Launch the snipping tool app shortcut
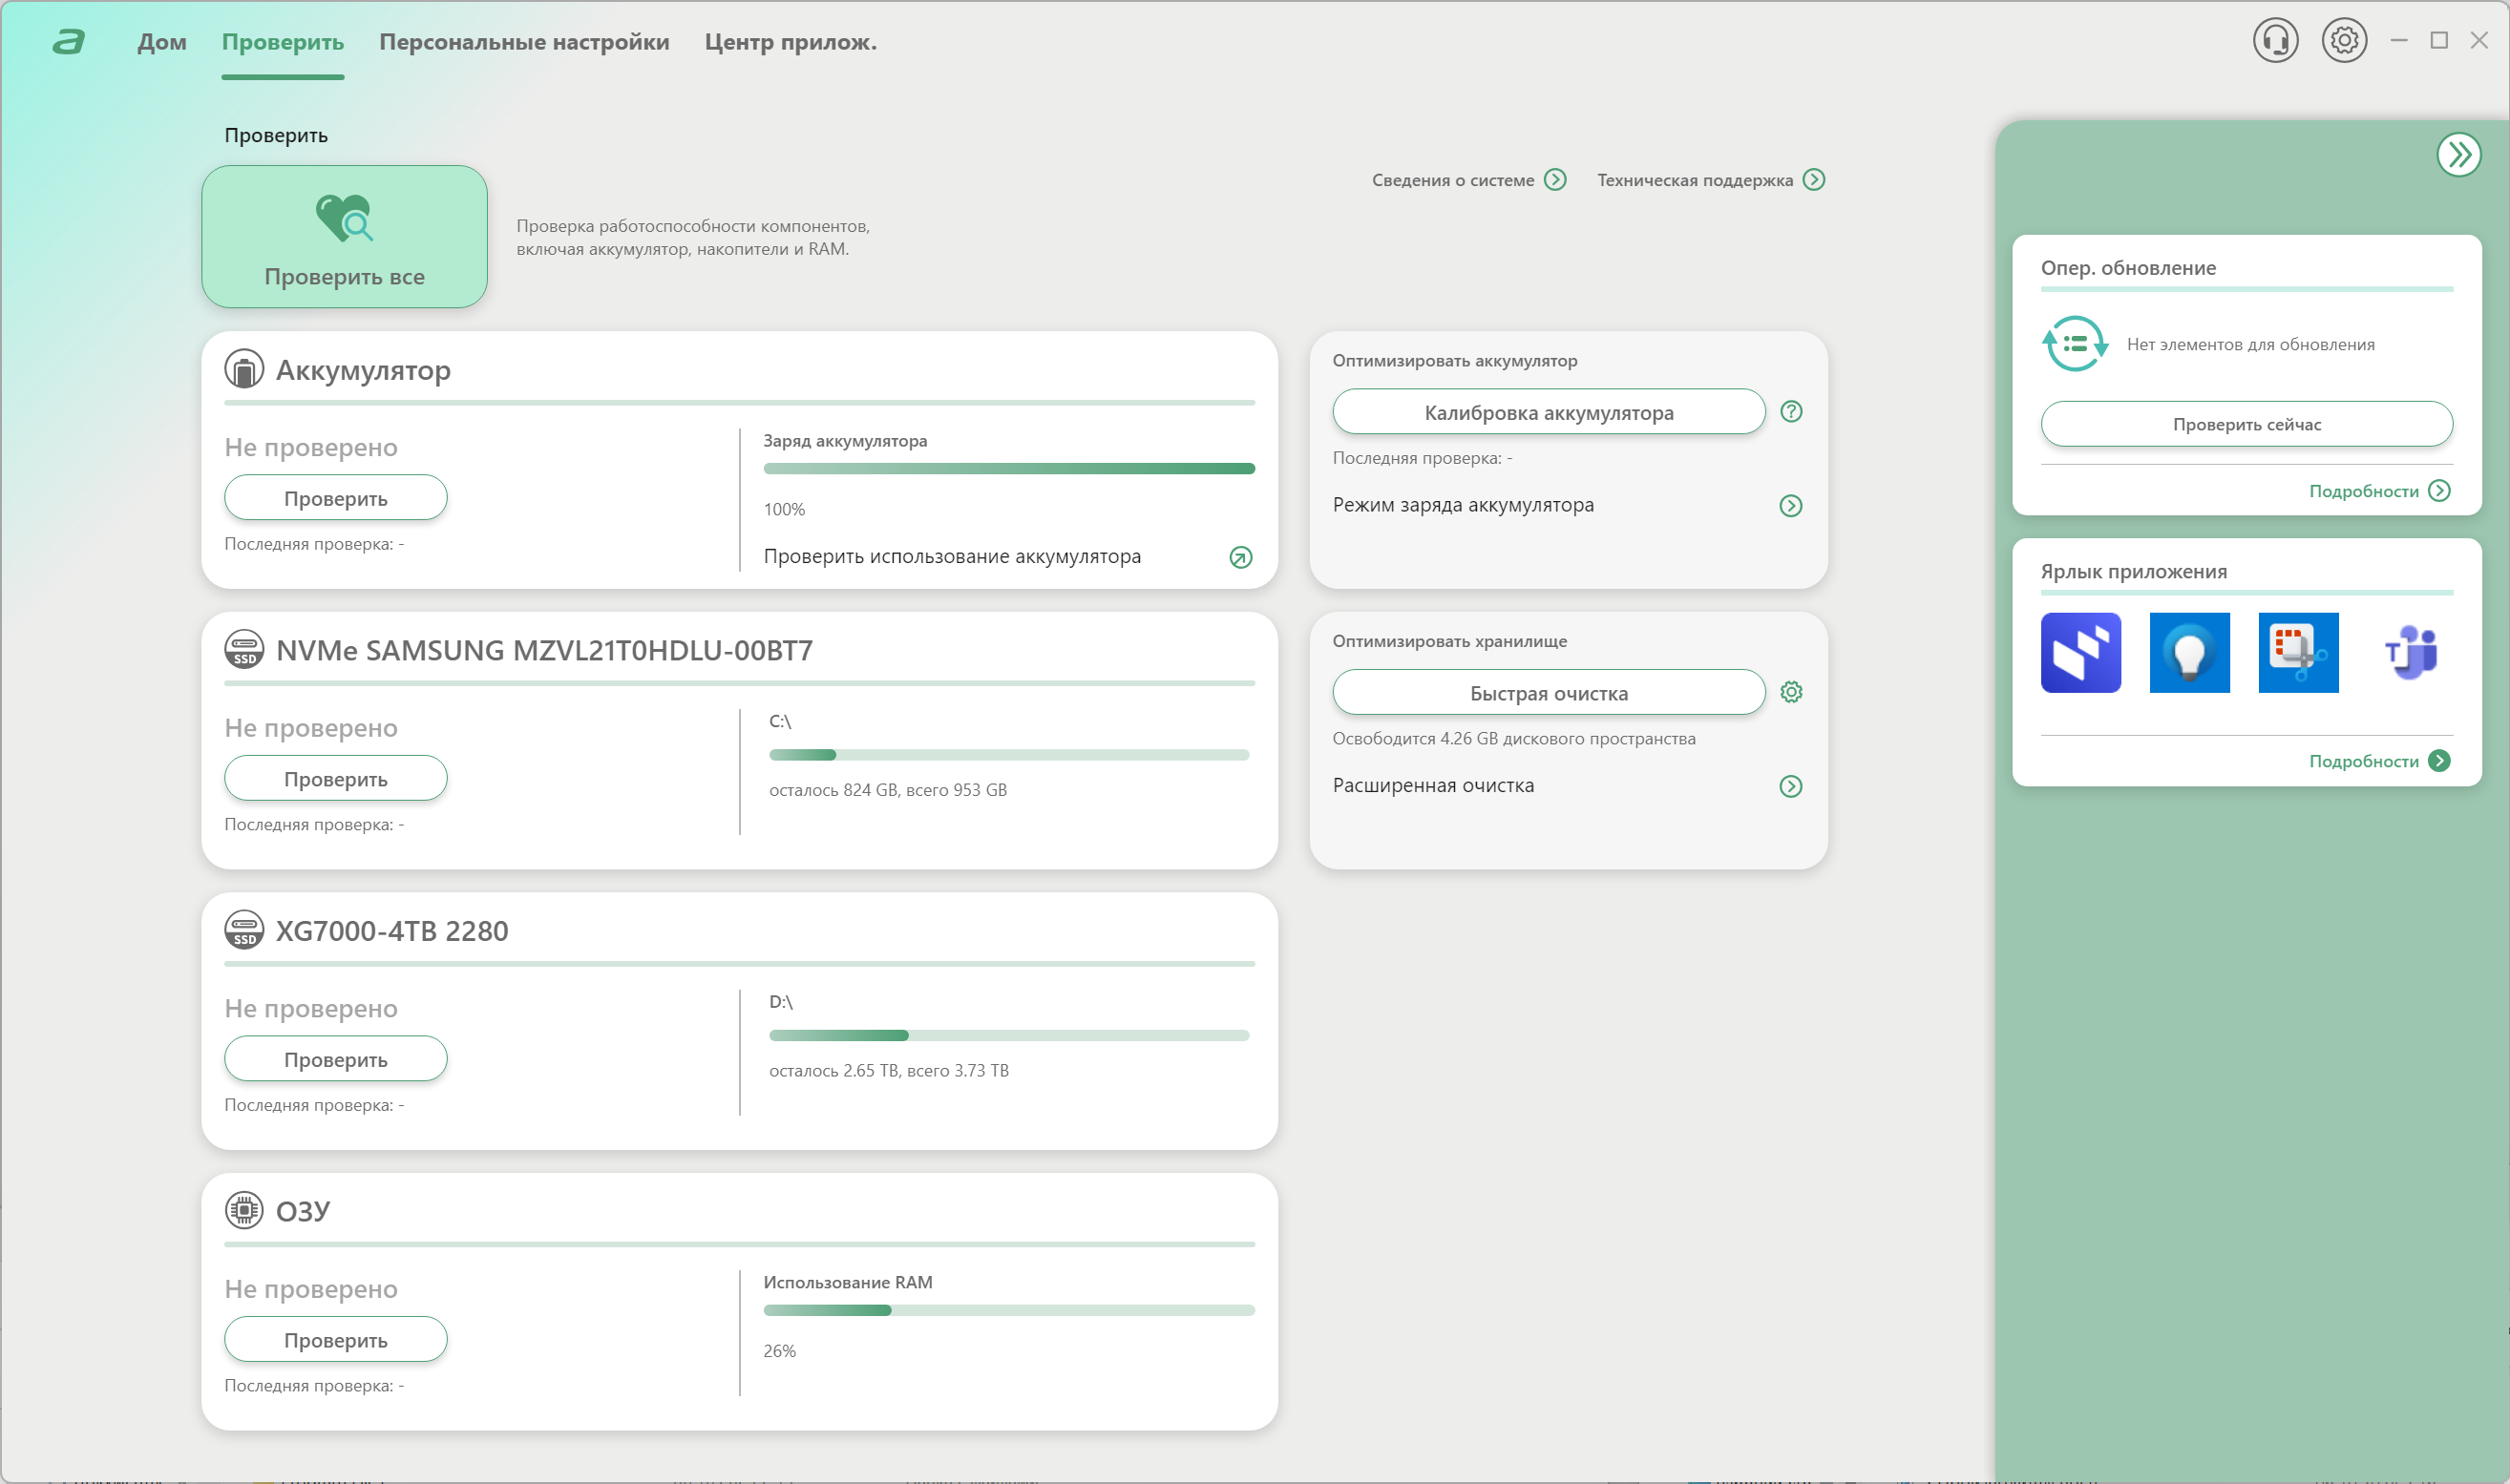The image size is (2510, 1484). click(x=2298, y=653)
